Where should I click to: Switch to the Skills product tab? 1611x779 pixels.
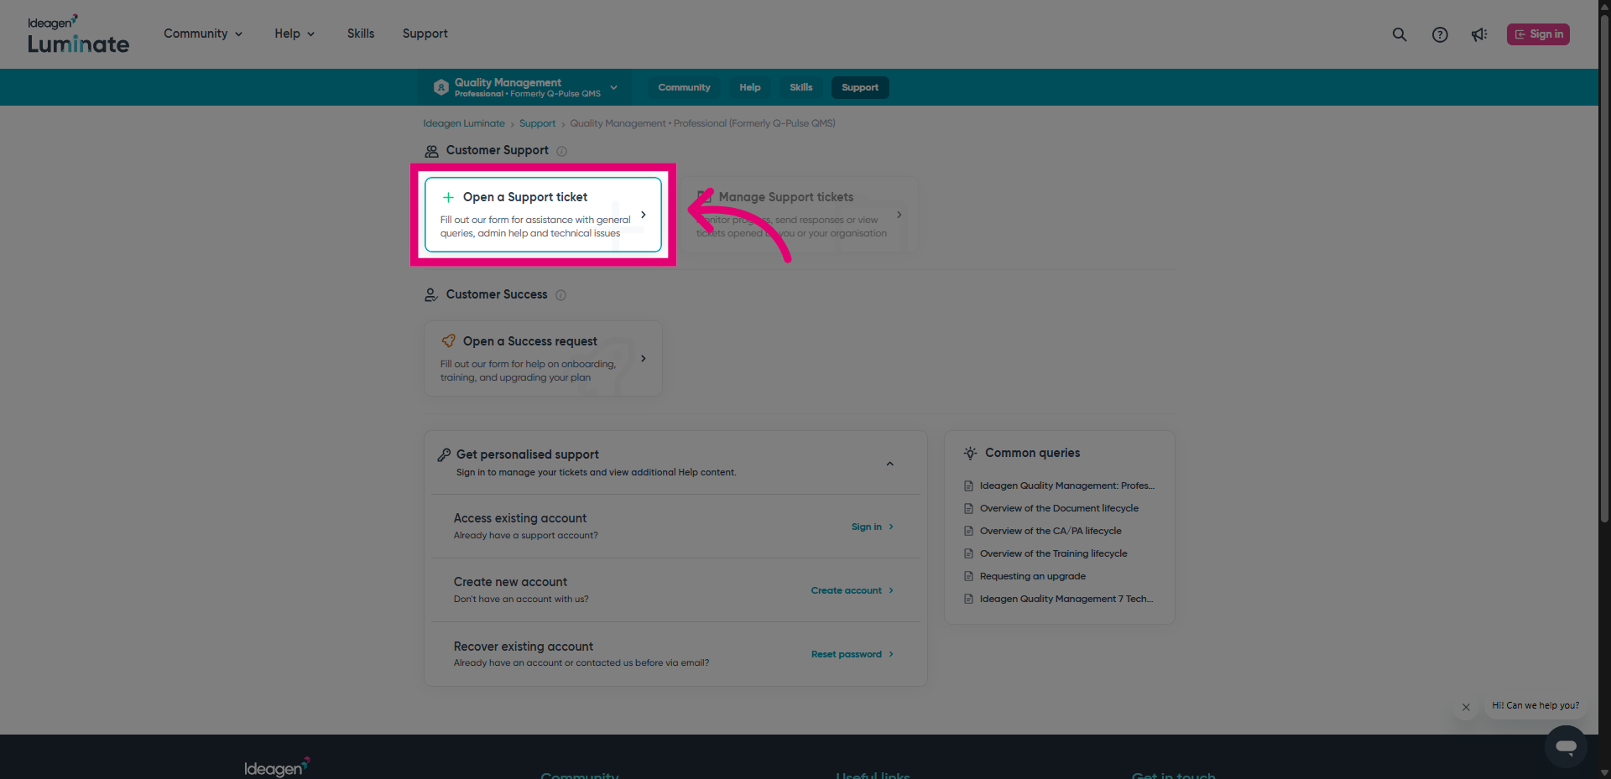tap(801, 87)
